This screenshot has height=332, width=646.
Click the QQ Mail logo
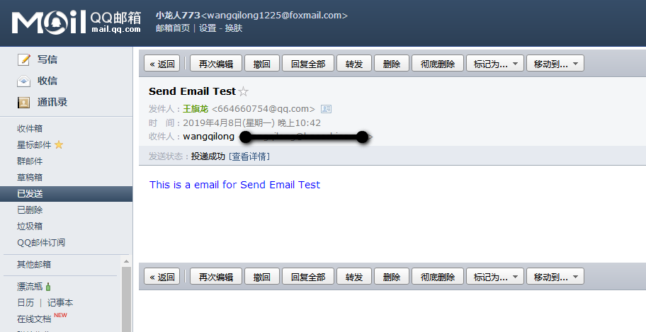76,22
